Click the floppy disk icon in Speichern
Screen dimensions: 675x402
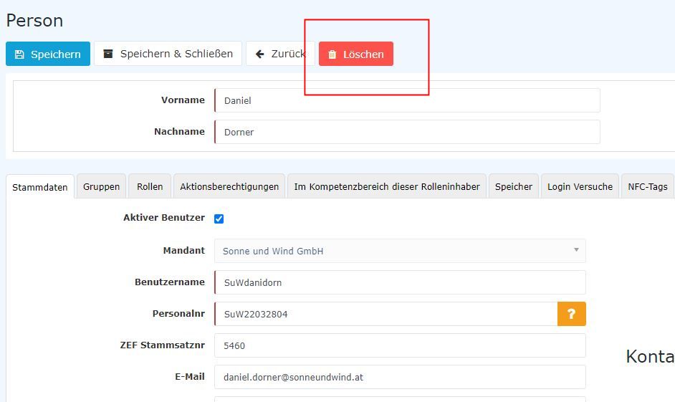pyautogui.click(x=19, y=54)
